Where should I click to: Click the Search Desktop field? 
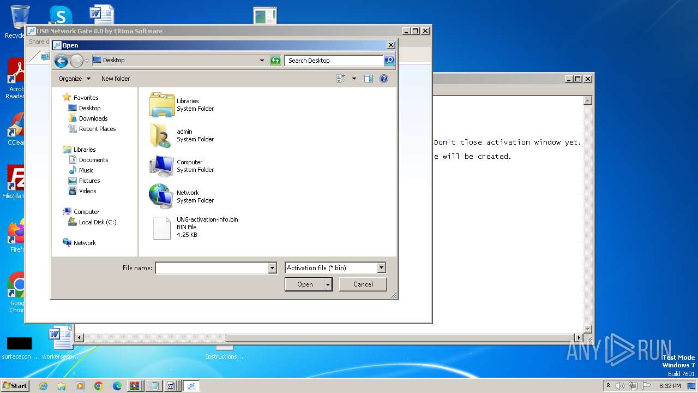pos(334,61)
